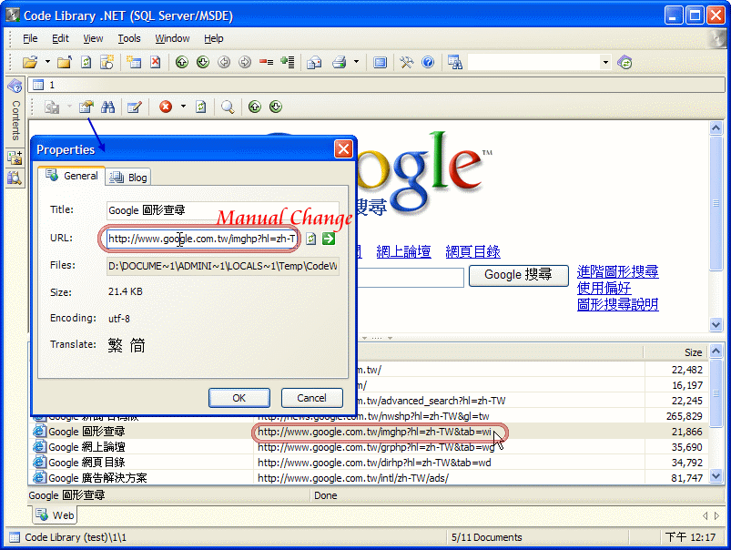Open the Edit menu
731x550 pixels.
coord(60,38)
